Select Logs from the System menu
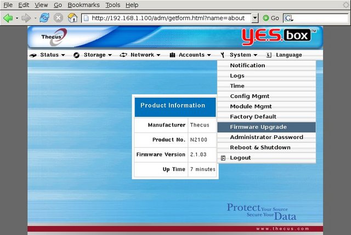This screenshot has height=235, width=351. [267, 76]
